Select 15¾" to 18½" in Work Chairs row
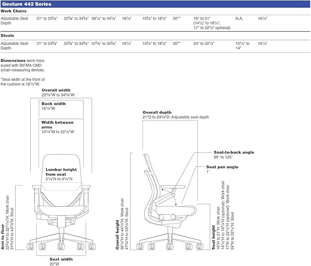Viewport: 311px width, 266px height. click(x=154, y=19)
